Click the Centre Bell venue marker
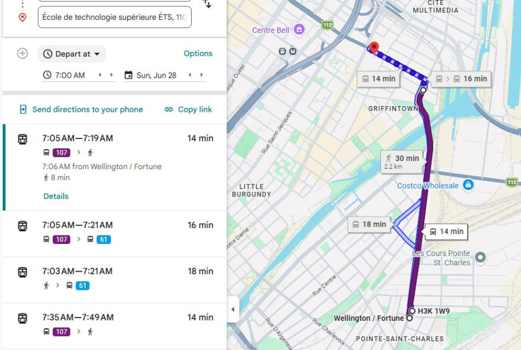The width and height of the screenshot is (521, 350). tap(299, 30)
